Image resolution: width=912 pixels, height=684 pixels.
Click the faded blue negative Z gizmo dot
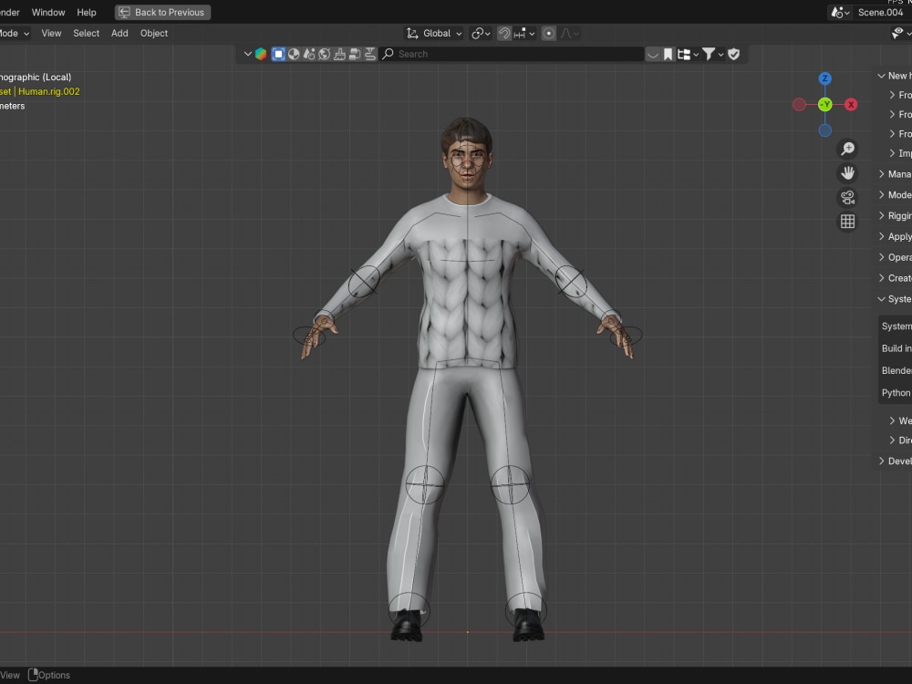pos(824,130)
